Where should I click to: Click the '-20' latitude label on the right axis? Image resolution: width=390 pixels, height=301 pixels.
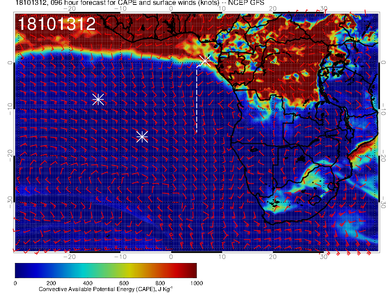coord(383,155)
